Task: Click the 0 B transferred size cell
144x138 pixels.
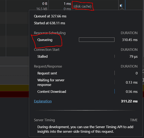Action: [45, 4]
